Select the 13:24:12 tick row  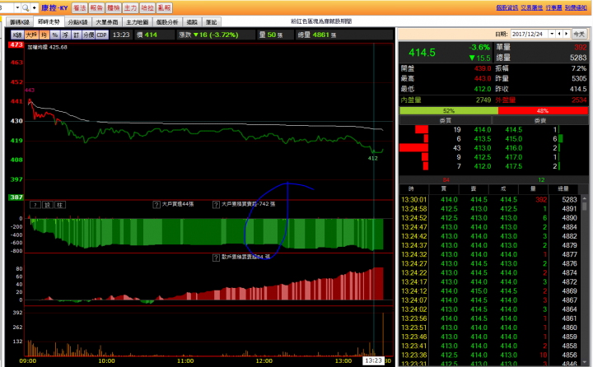pos(489,291)
